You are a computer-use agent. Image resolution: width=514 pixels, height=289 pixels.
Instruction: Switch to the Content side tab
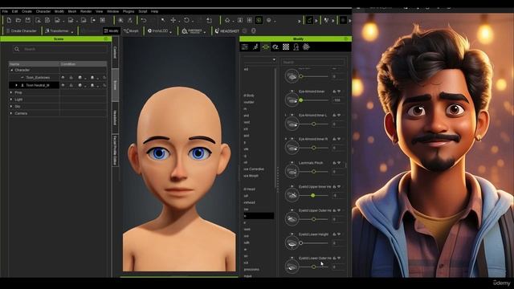(x=115, y=52)
